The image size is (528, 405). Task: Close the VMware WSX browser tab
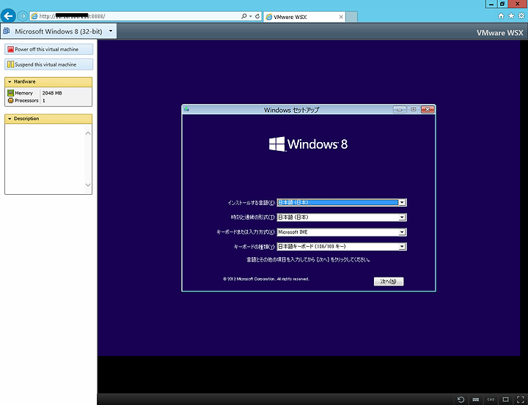pos(341,17)
